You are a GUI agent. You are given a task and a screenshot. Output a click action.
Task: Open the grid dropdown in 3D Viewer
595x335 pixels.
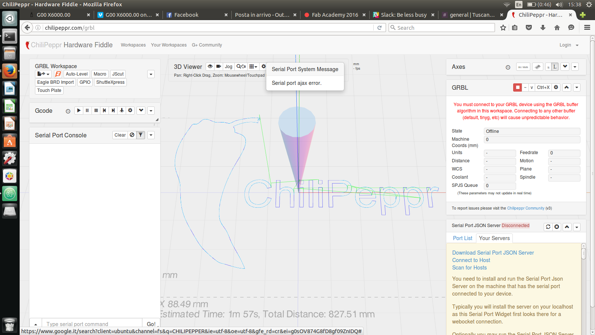click(253, 67)
